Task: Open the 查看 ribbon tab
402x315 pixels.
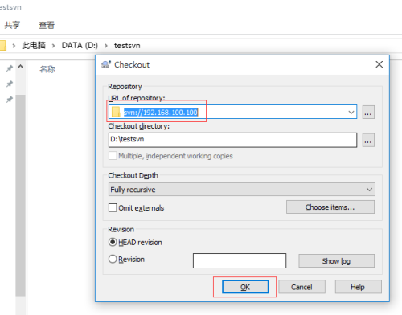Action: point(47,25)
